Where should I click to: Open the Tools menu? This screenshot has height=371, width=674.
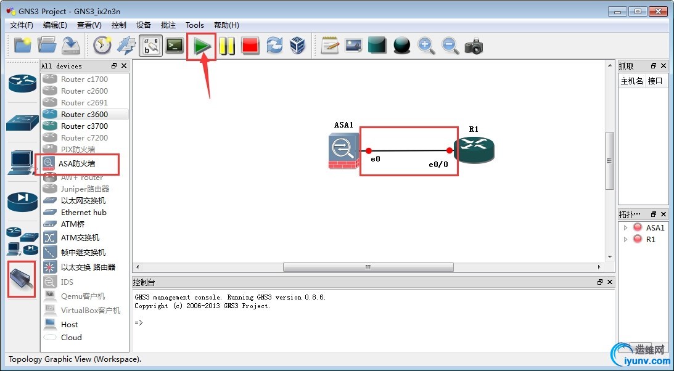point(195,25)
